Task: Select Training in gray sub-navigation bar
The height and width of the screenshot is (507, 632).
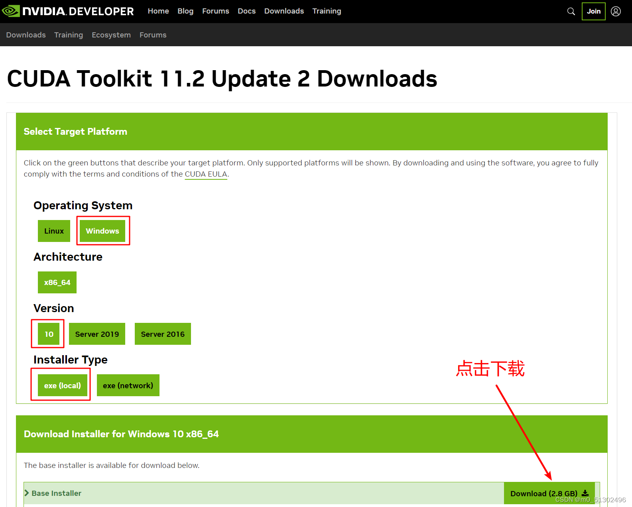Action: pos(69,35)
